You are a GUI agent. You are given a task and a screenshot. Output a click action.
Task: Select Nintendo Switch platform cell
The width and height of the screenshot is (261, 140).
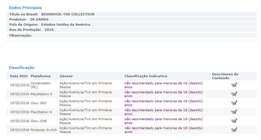click(x=44, y=130)
